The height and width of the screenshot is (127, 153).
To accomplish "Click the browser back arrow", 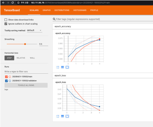I will pos(3,2).
